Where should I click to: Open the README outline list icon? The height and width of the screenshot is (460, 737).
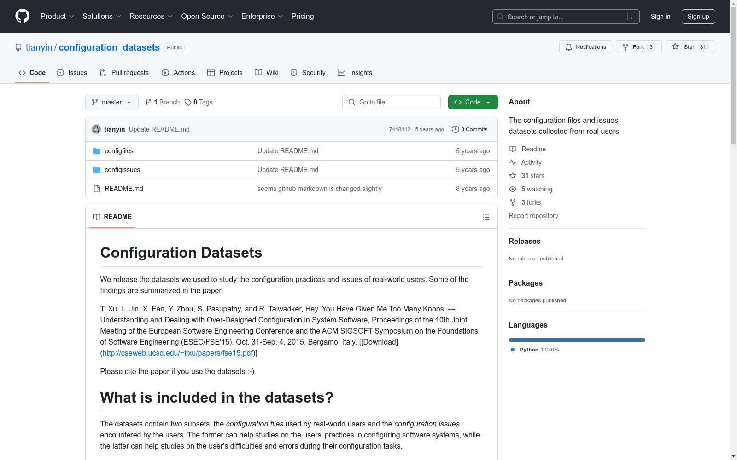pos(486,217)
